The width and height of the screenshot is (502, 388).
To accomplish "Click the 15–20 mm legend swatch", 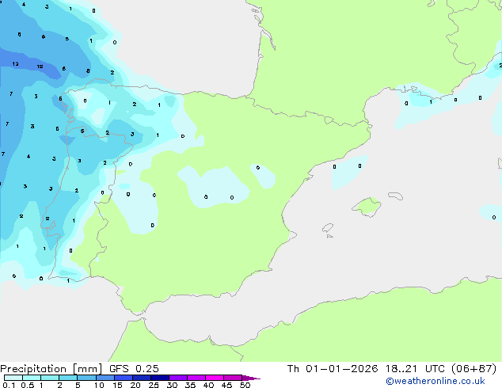I will point(124,378).
